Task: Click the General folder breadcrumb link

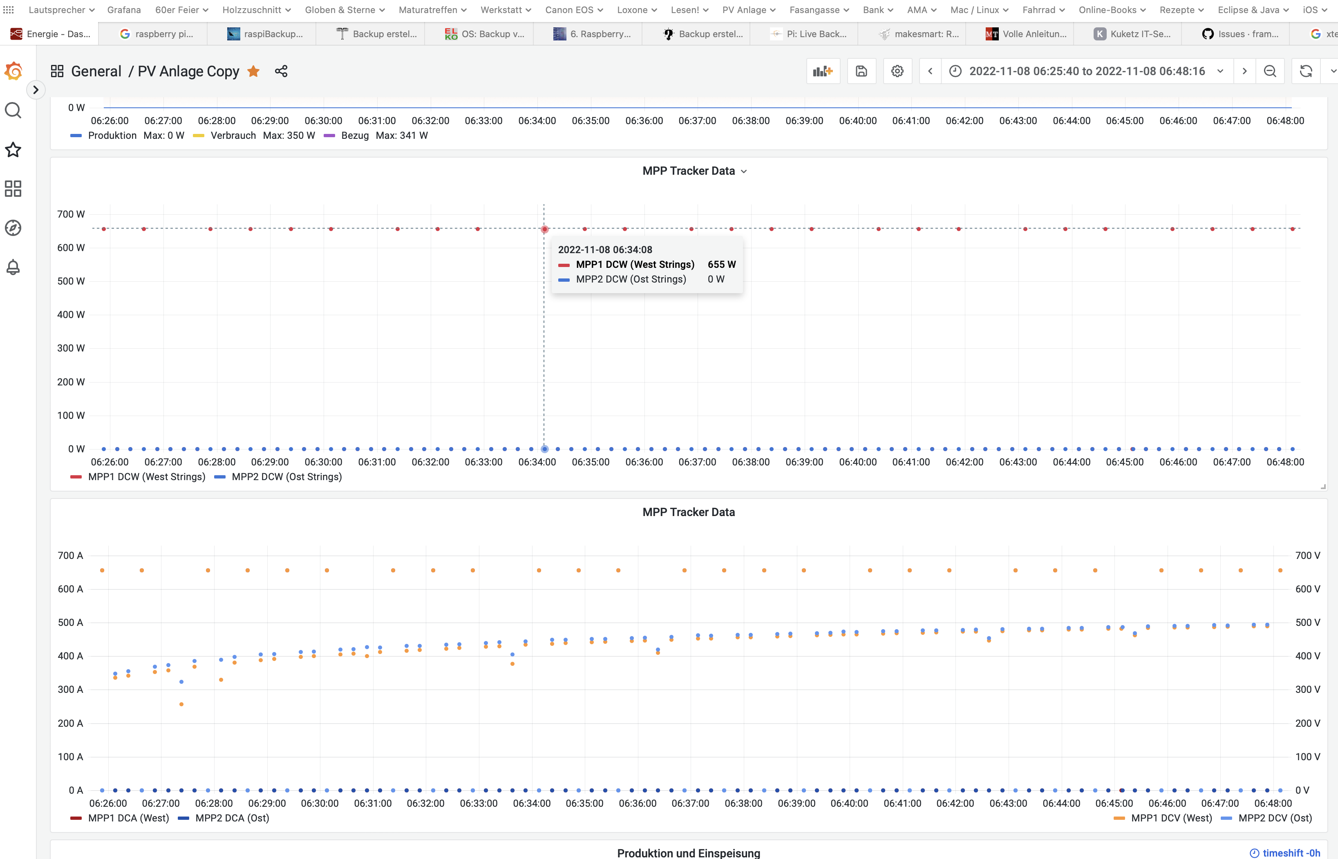Action: tap(96, 71)
